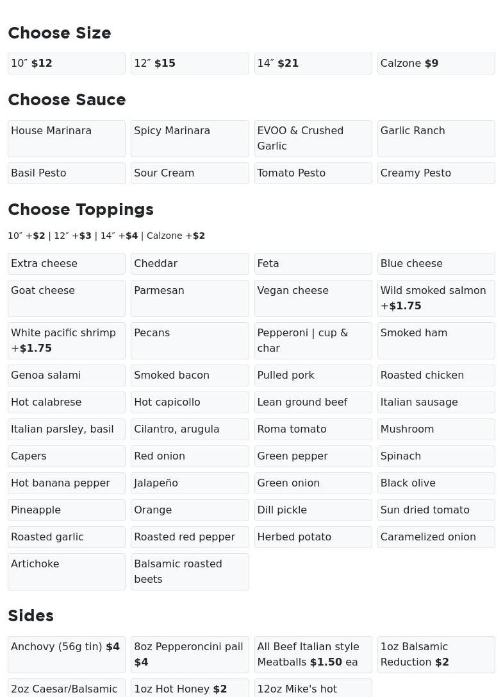Add Pepperoni cup & char topping
Image resolution: width=503 pixels, height=697 pixels.
pos(313,340)
